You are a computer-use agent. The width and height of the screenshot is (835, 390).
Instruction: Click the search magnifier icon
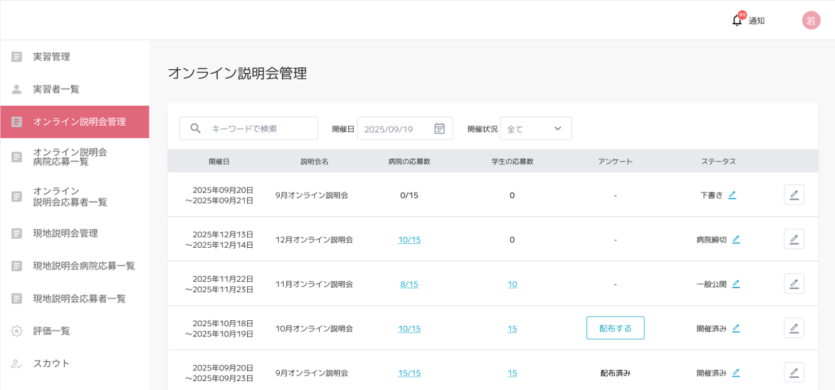(196, 128)
